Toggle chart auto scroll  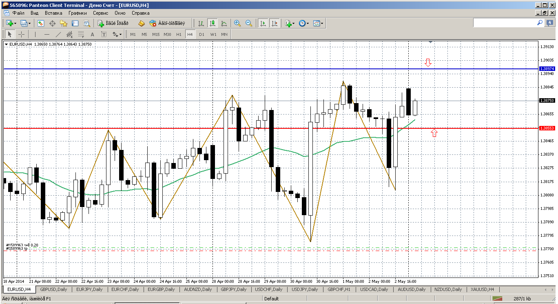tap(263, 24)
